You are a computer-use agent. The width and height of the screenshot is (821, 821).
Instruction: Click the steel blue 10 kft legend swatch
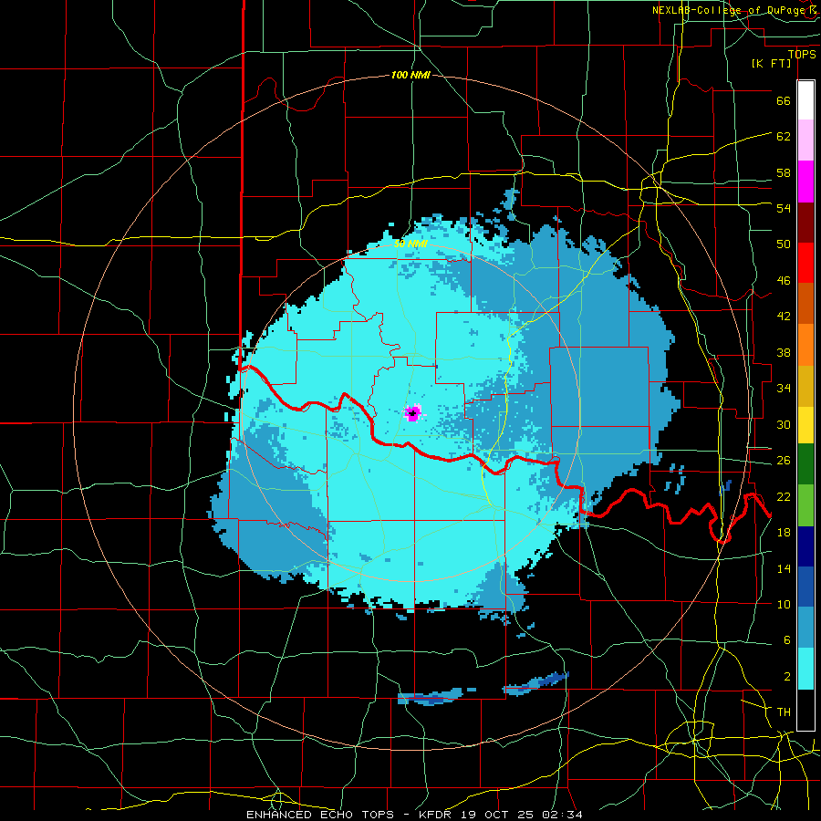(805, 628)
